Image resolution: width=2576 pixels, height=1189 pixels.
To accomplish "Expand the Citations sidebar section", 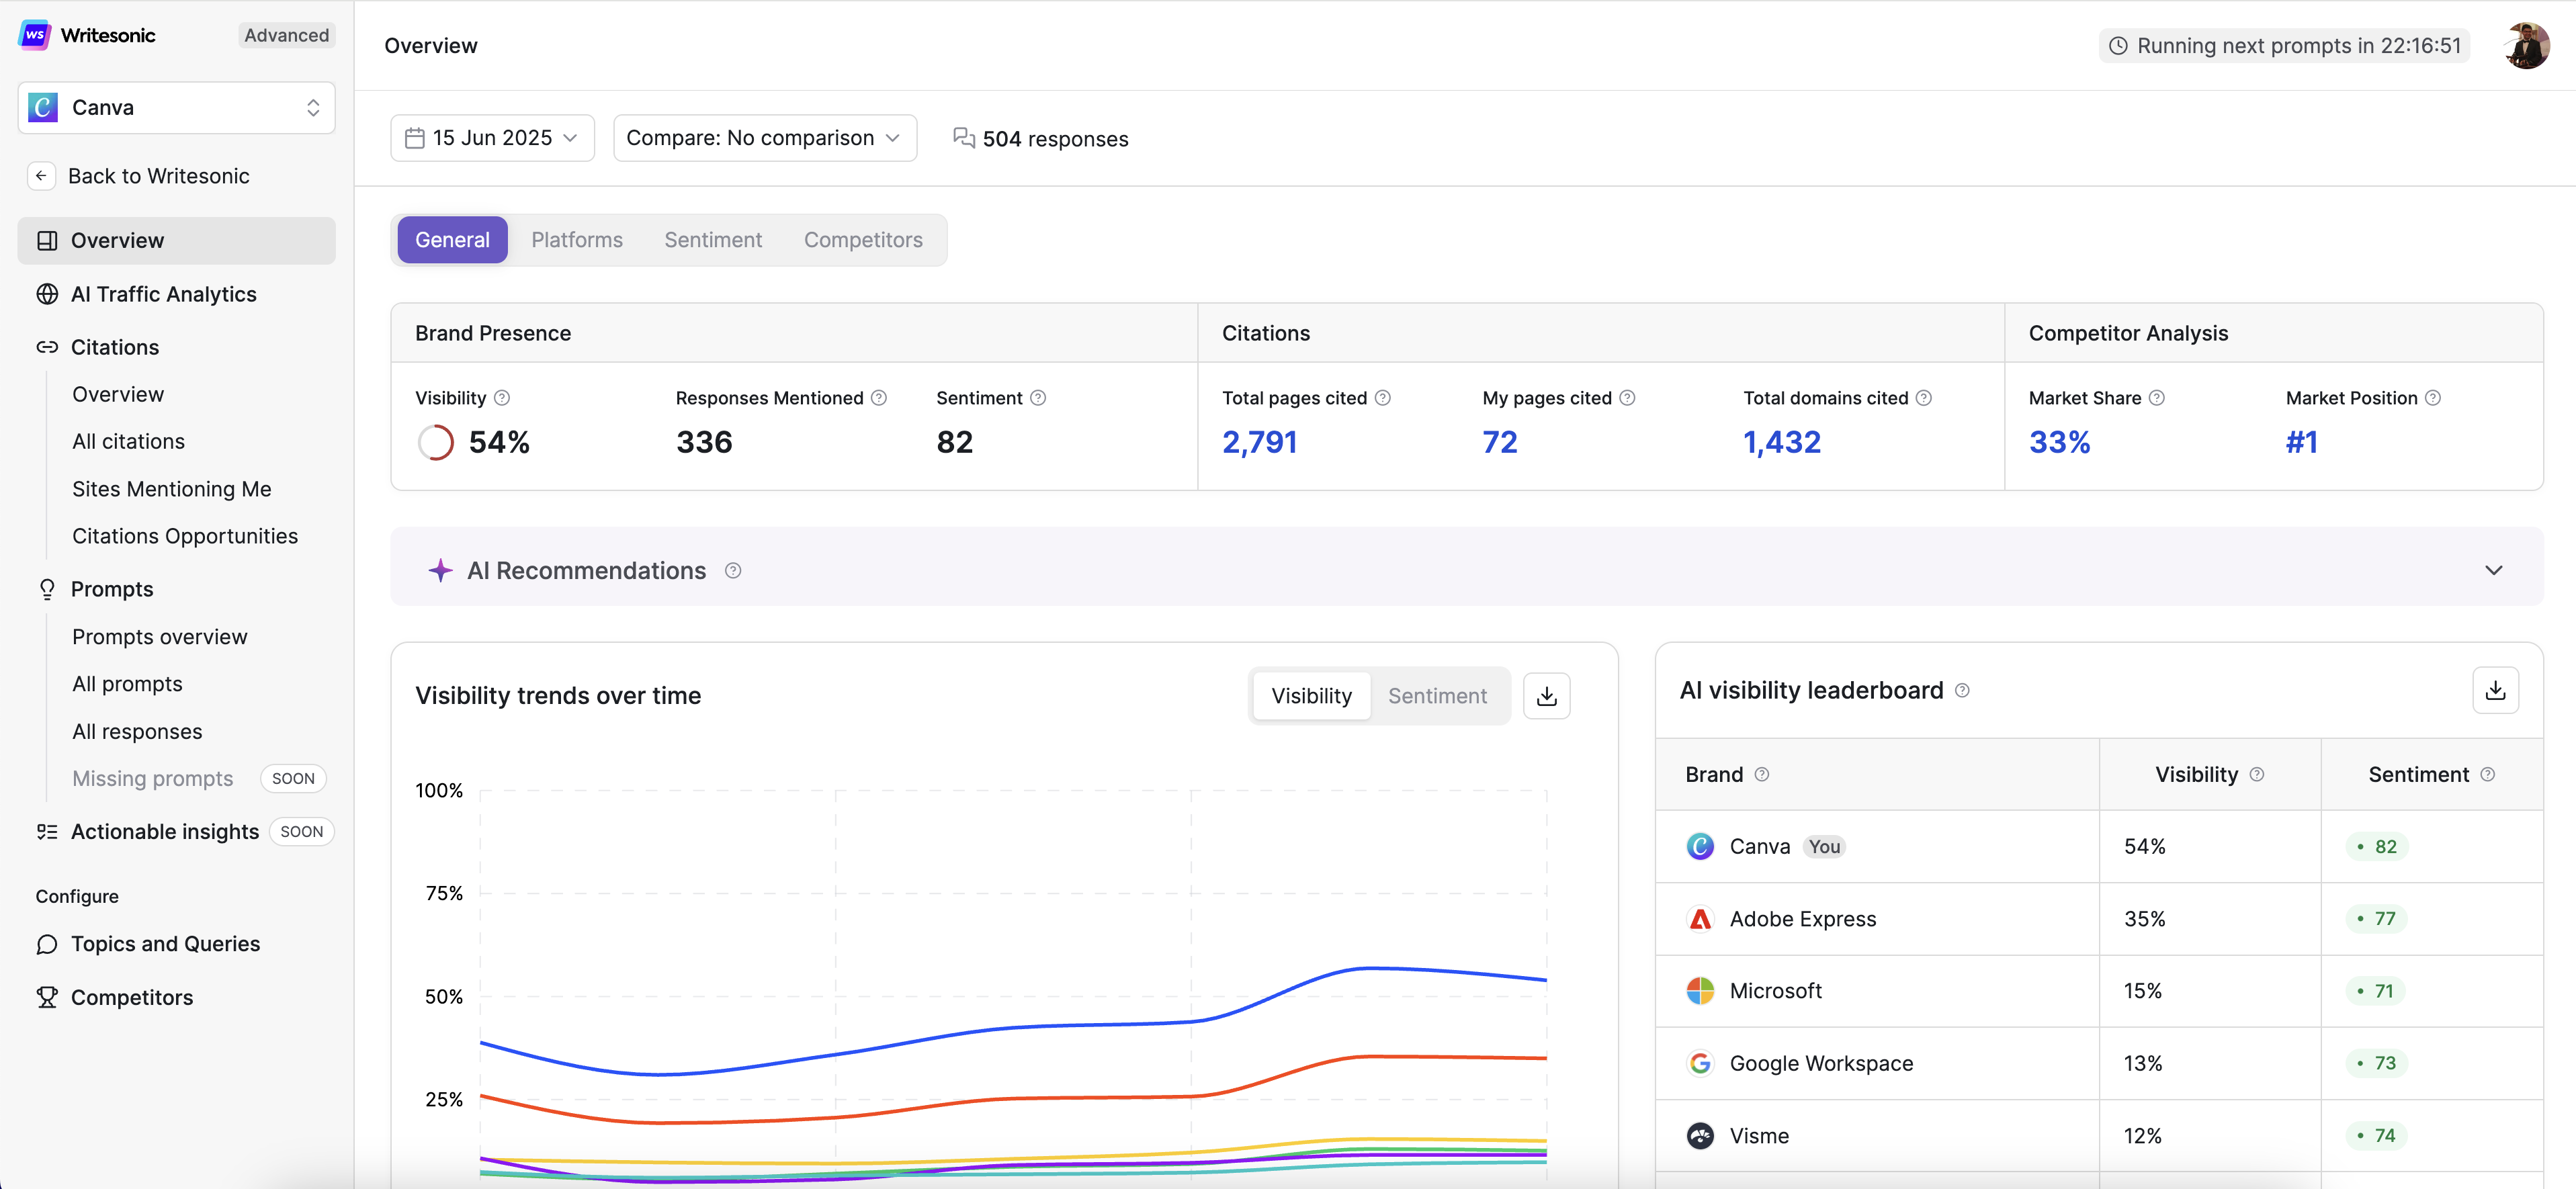I will coord(115,347).
